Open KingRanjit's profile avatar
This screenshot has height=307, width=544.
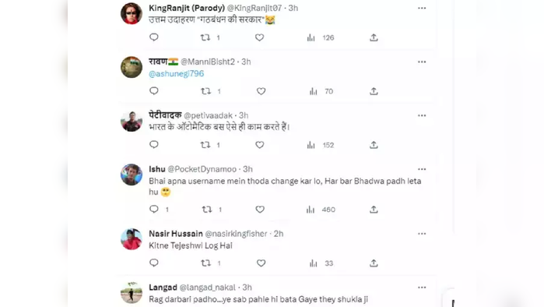(x=132, y=13)
